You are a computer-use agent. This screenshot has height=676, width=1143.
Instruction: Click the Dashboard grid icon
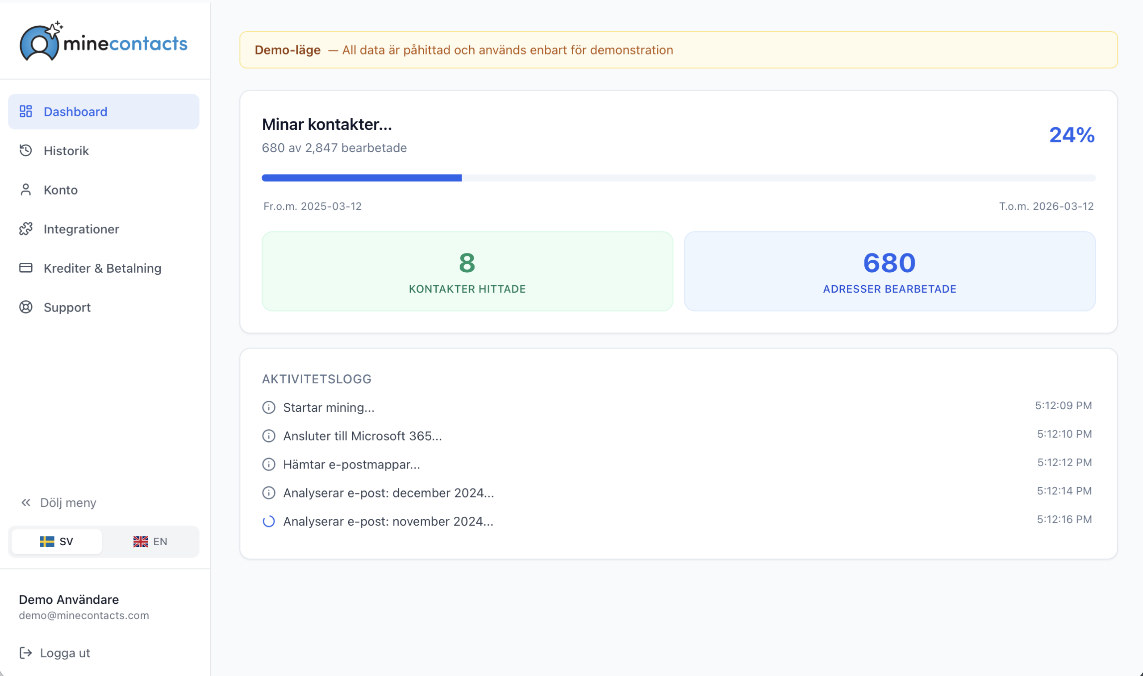[x=26, y=112]
